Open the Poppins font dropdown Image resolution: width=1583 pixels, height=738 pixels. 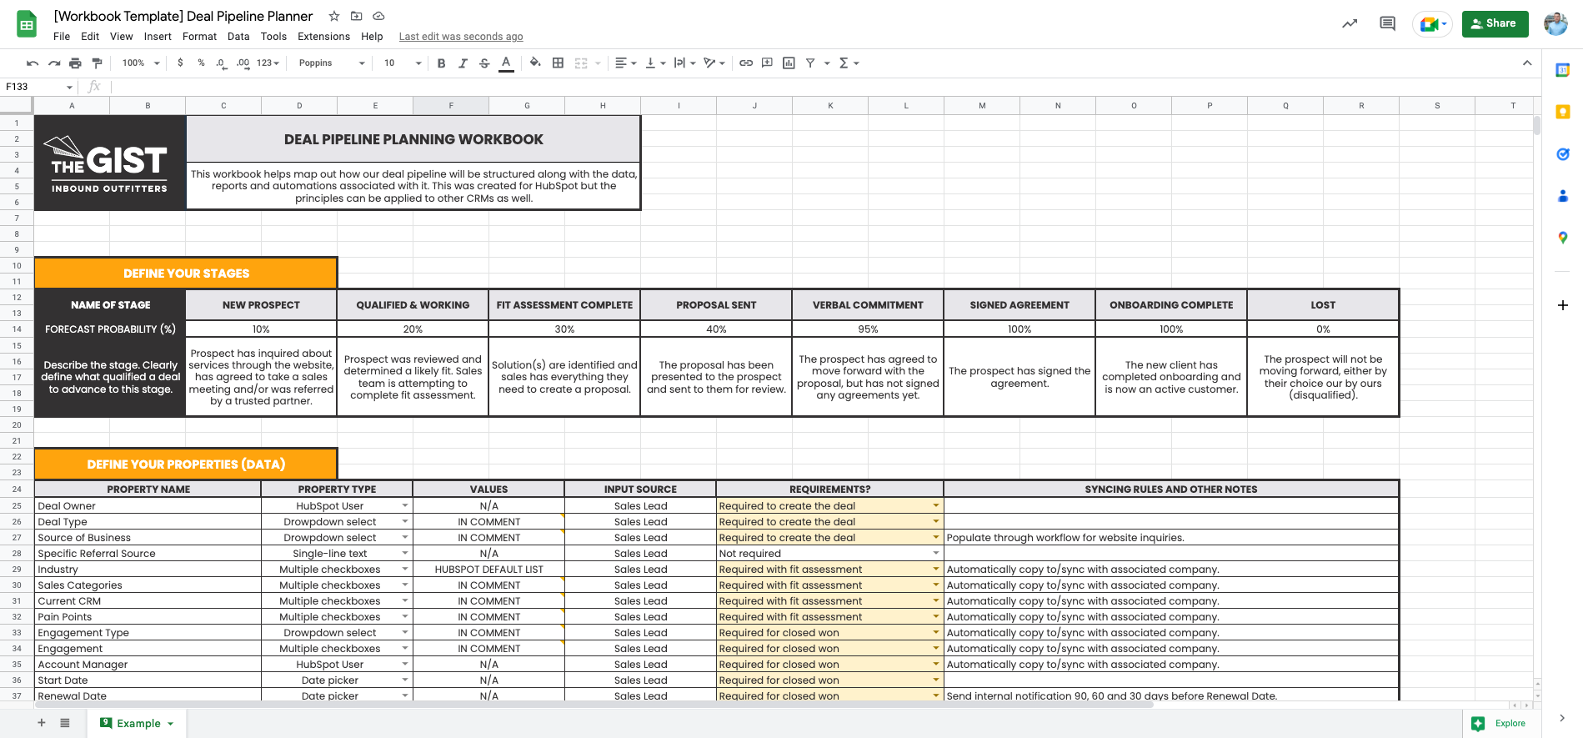[331, 63]
